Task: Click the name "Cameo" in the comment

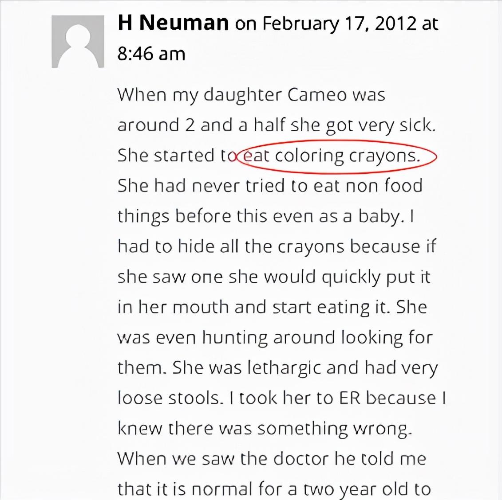Action: [316, 95]
